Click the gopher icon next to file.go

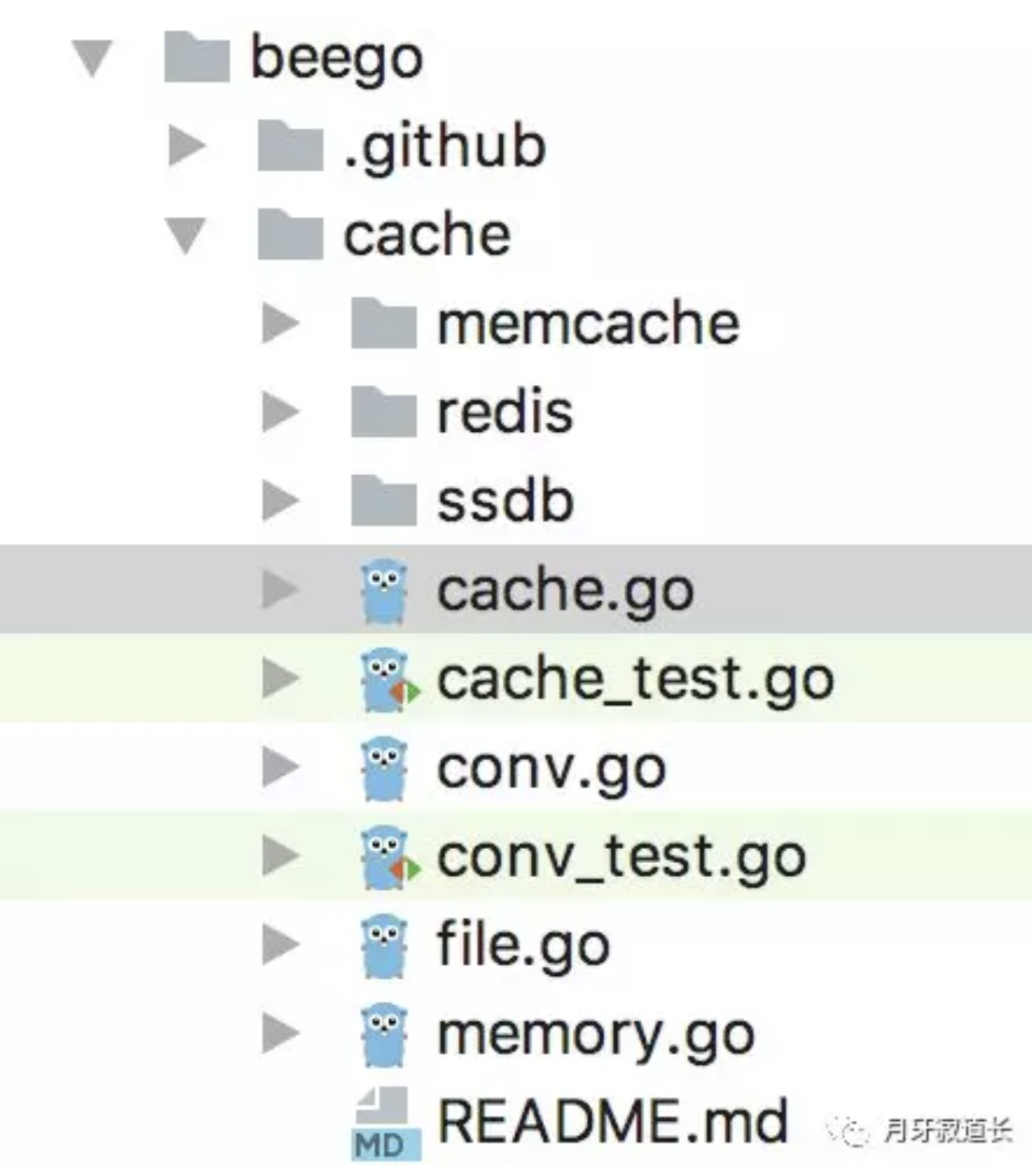tap(384, 946)
